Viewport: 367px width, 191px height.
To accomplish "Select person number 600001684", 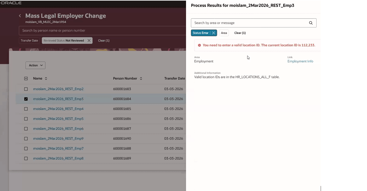I will pos(122,99).
